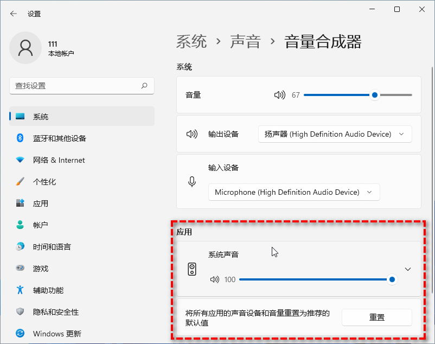Click the 系统声音 speaker box icon
435x344 pixels.
click(x=192, y=269)
